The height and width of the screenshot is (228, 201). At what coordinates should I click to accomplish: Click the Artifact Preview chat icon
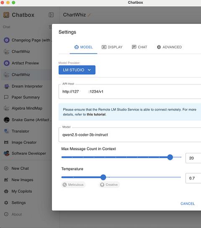click(x=7, y=63)
